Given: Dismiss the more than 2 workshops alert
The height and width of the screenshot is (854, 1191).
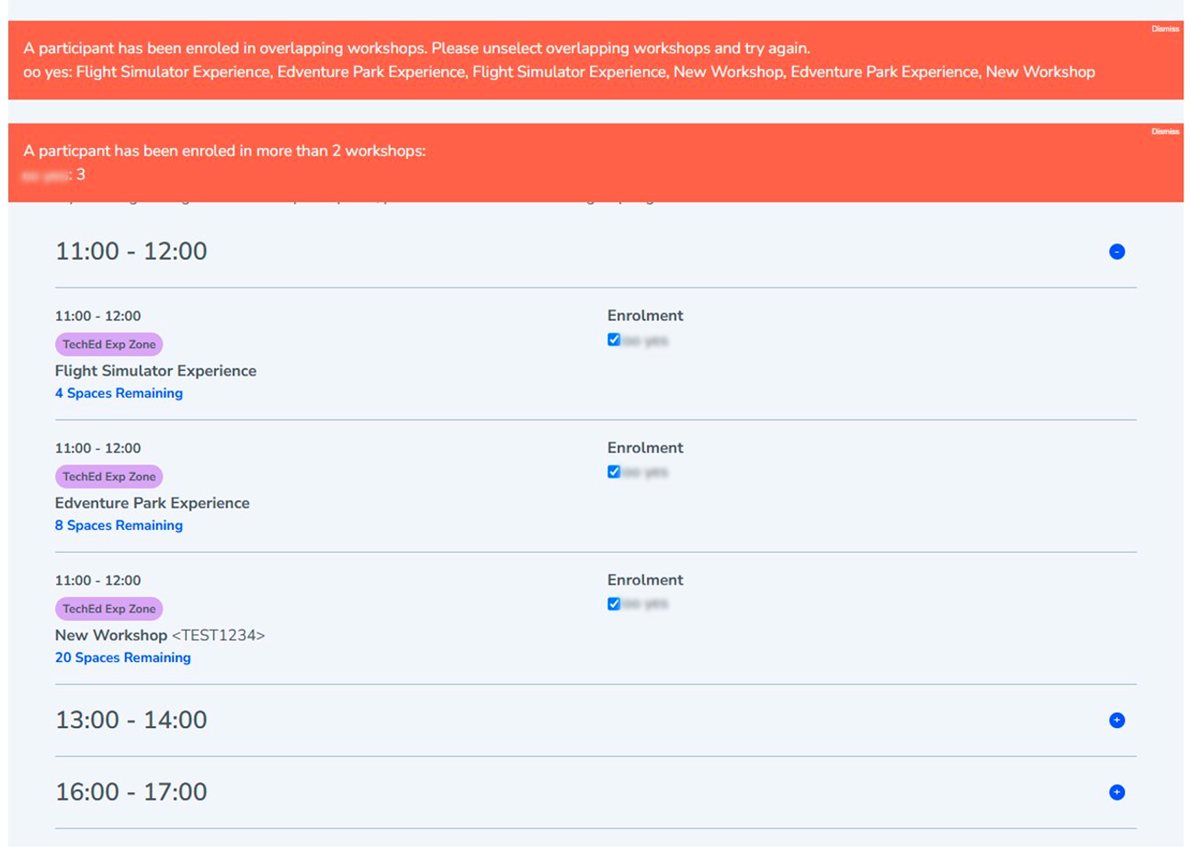Looking at the screenshot, I should [x=1164, y=132].
